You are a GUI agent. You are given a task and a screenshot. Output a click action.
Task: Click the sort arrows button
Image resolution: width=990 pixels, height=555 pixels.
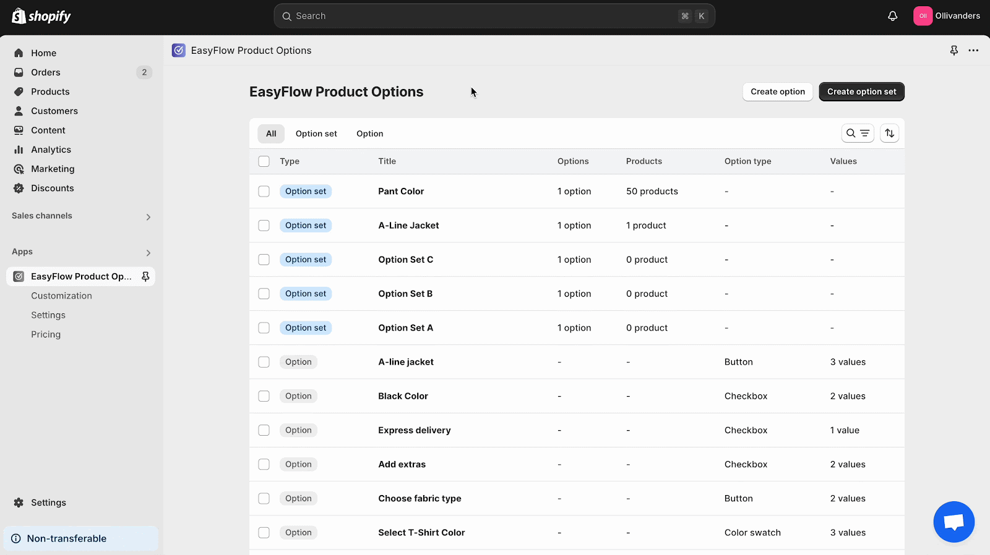pos(889,133)
